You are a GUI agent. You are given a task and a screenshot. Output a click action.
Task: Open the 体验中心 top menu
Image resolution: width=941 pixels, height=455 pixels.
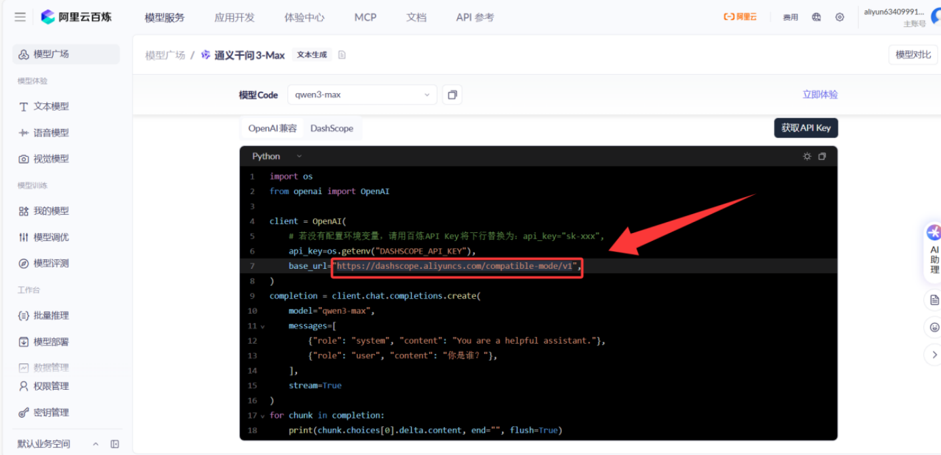[304, 18]
